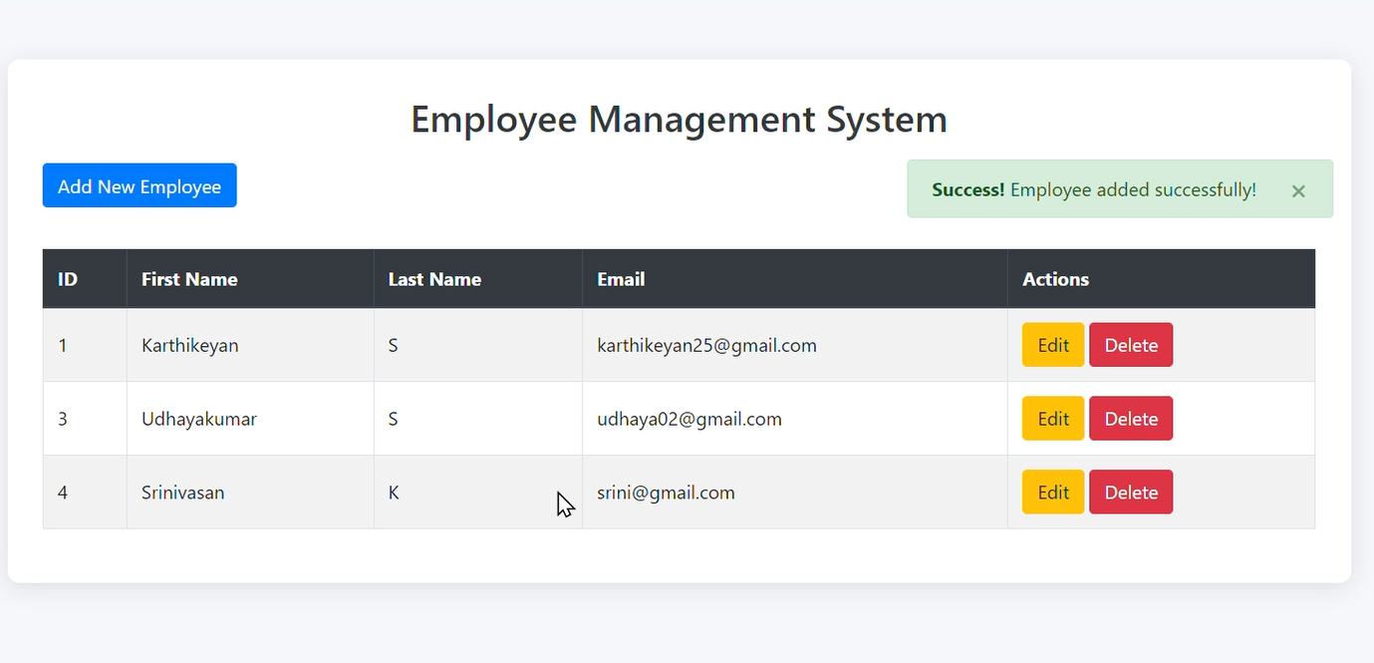Screen dimensions: 1374x663
Task: Click the Employee Management System title
Action: click(x=678, y=119)
